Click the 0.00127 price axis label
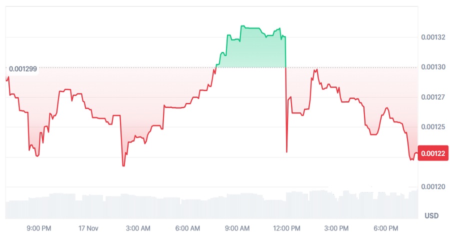This screenshot has width=450, height=250. click(433, 97)
